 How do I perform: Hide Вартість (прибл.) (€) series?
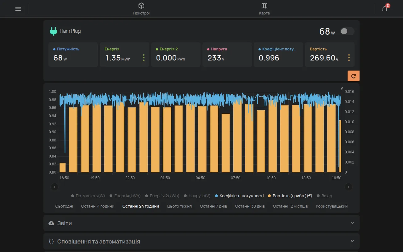(x=290, y=196)
